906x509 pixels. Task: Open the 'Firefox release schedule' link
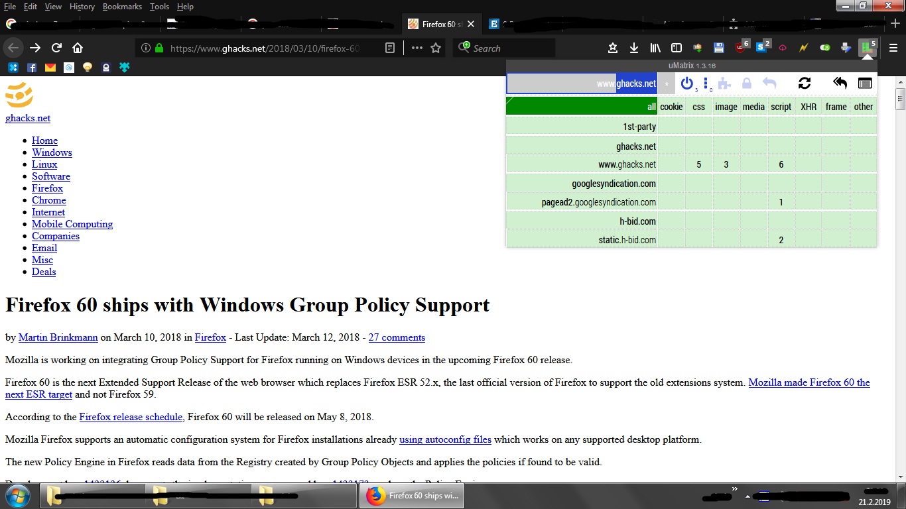click(130, 417)
